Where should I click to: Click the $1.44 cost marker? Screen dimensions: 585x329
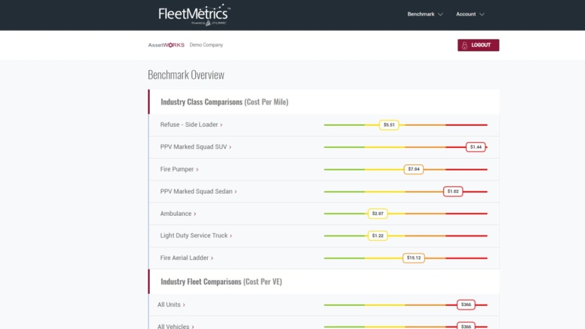click(476, 147)
